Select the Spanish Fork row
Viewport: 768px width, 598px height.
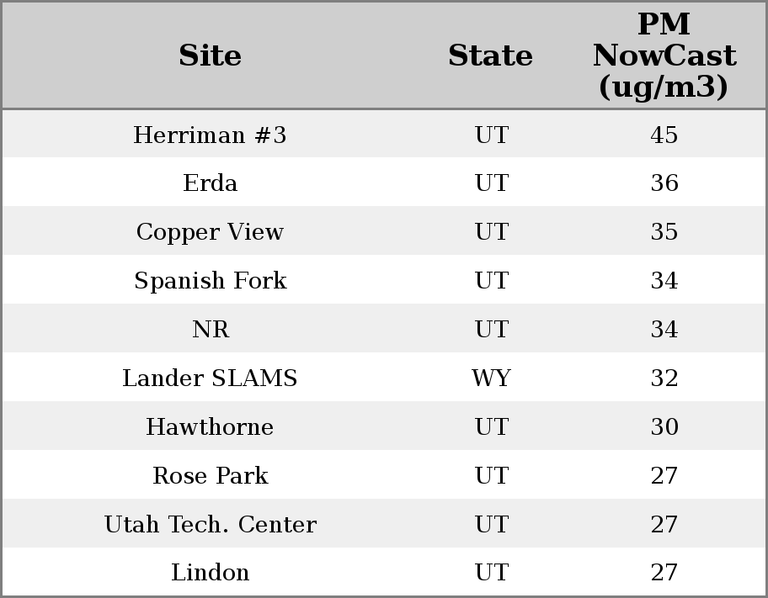point(210,281)
